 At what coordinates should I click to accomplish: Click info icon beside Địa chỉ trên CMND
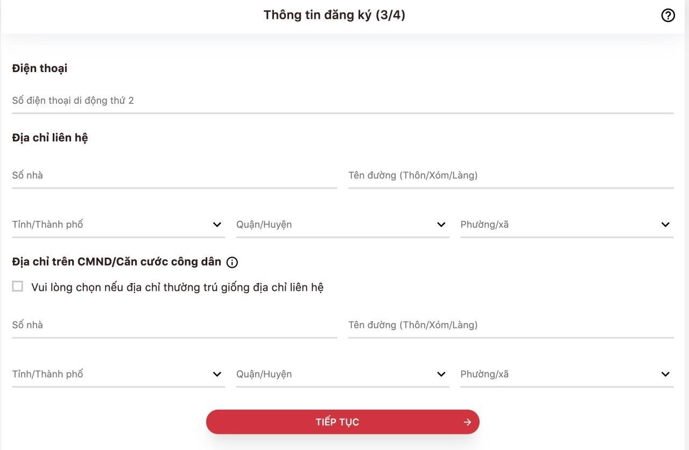pos(232,262)
